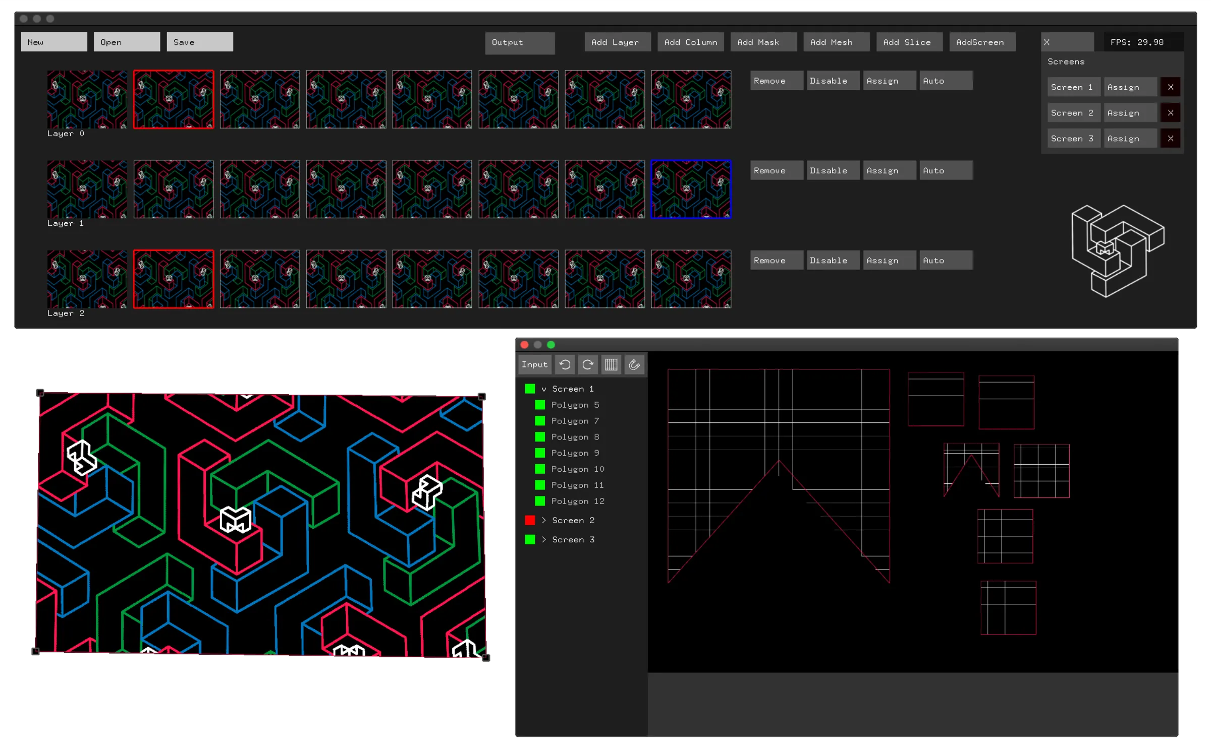This screenshot has height=756, width=1211.
Task: Click Add Slice
Action: click(909, 42)
